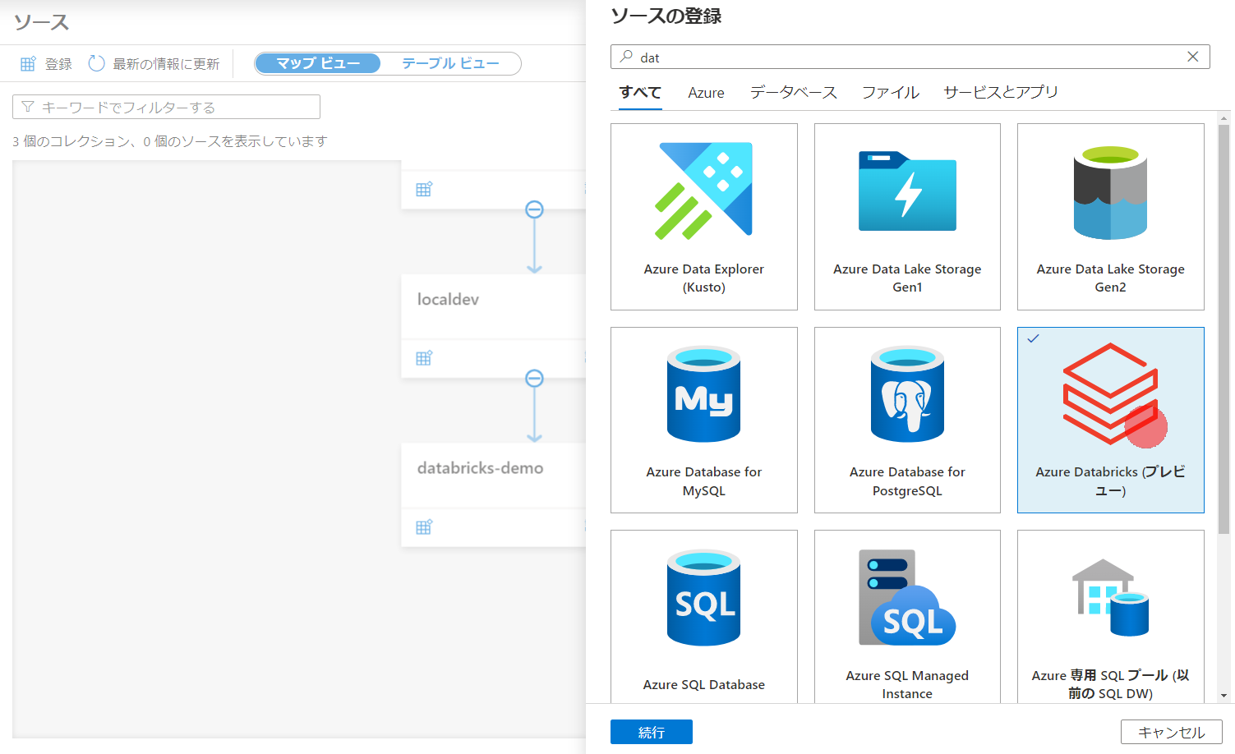Click the search field containing dat
Image resolution: width=1235 pixels, height=754 pixels.
tap(910, 57)
